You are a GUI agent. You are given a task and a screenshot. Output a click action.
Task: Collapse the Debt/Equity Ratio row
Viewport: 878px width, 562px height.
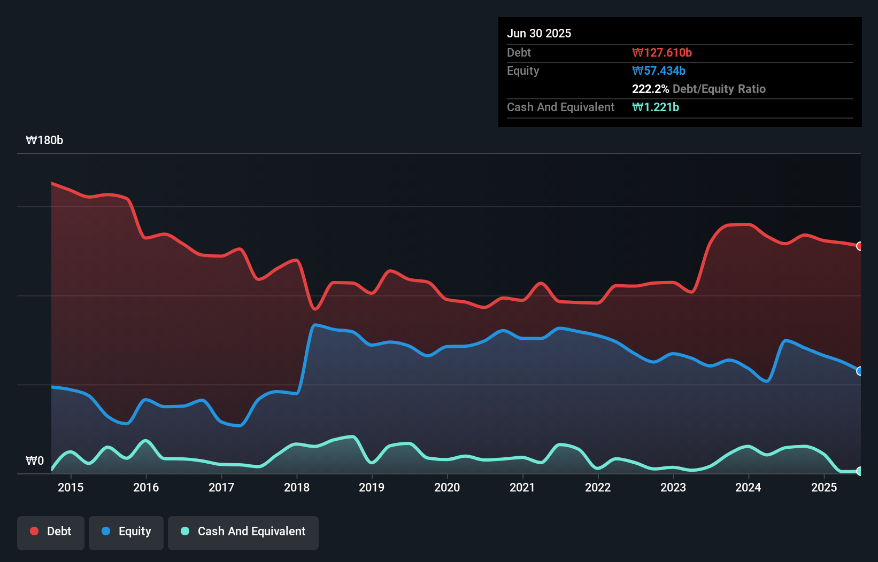pos(699,89)
